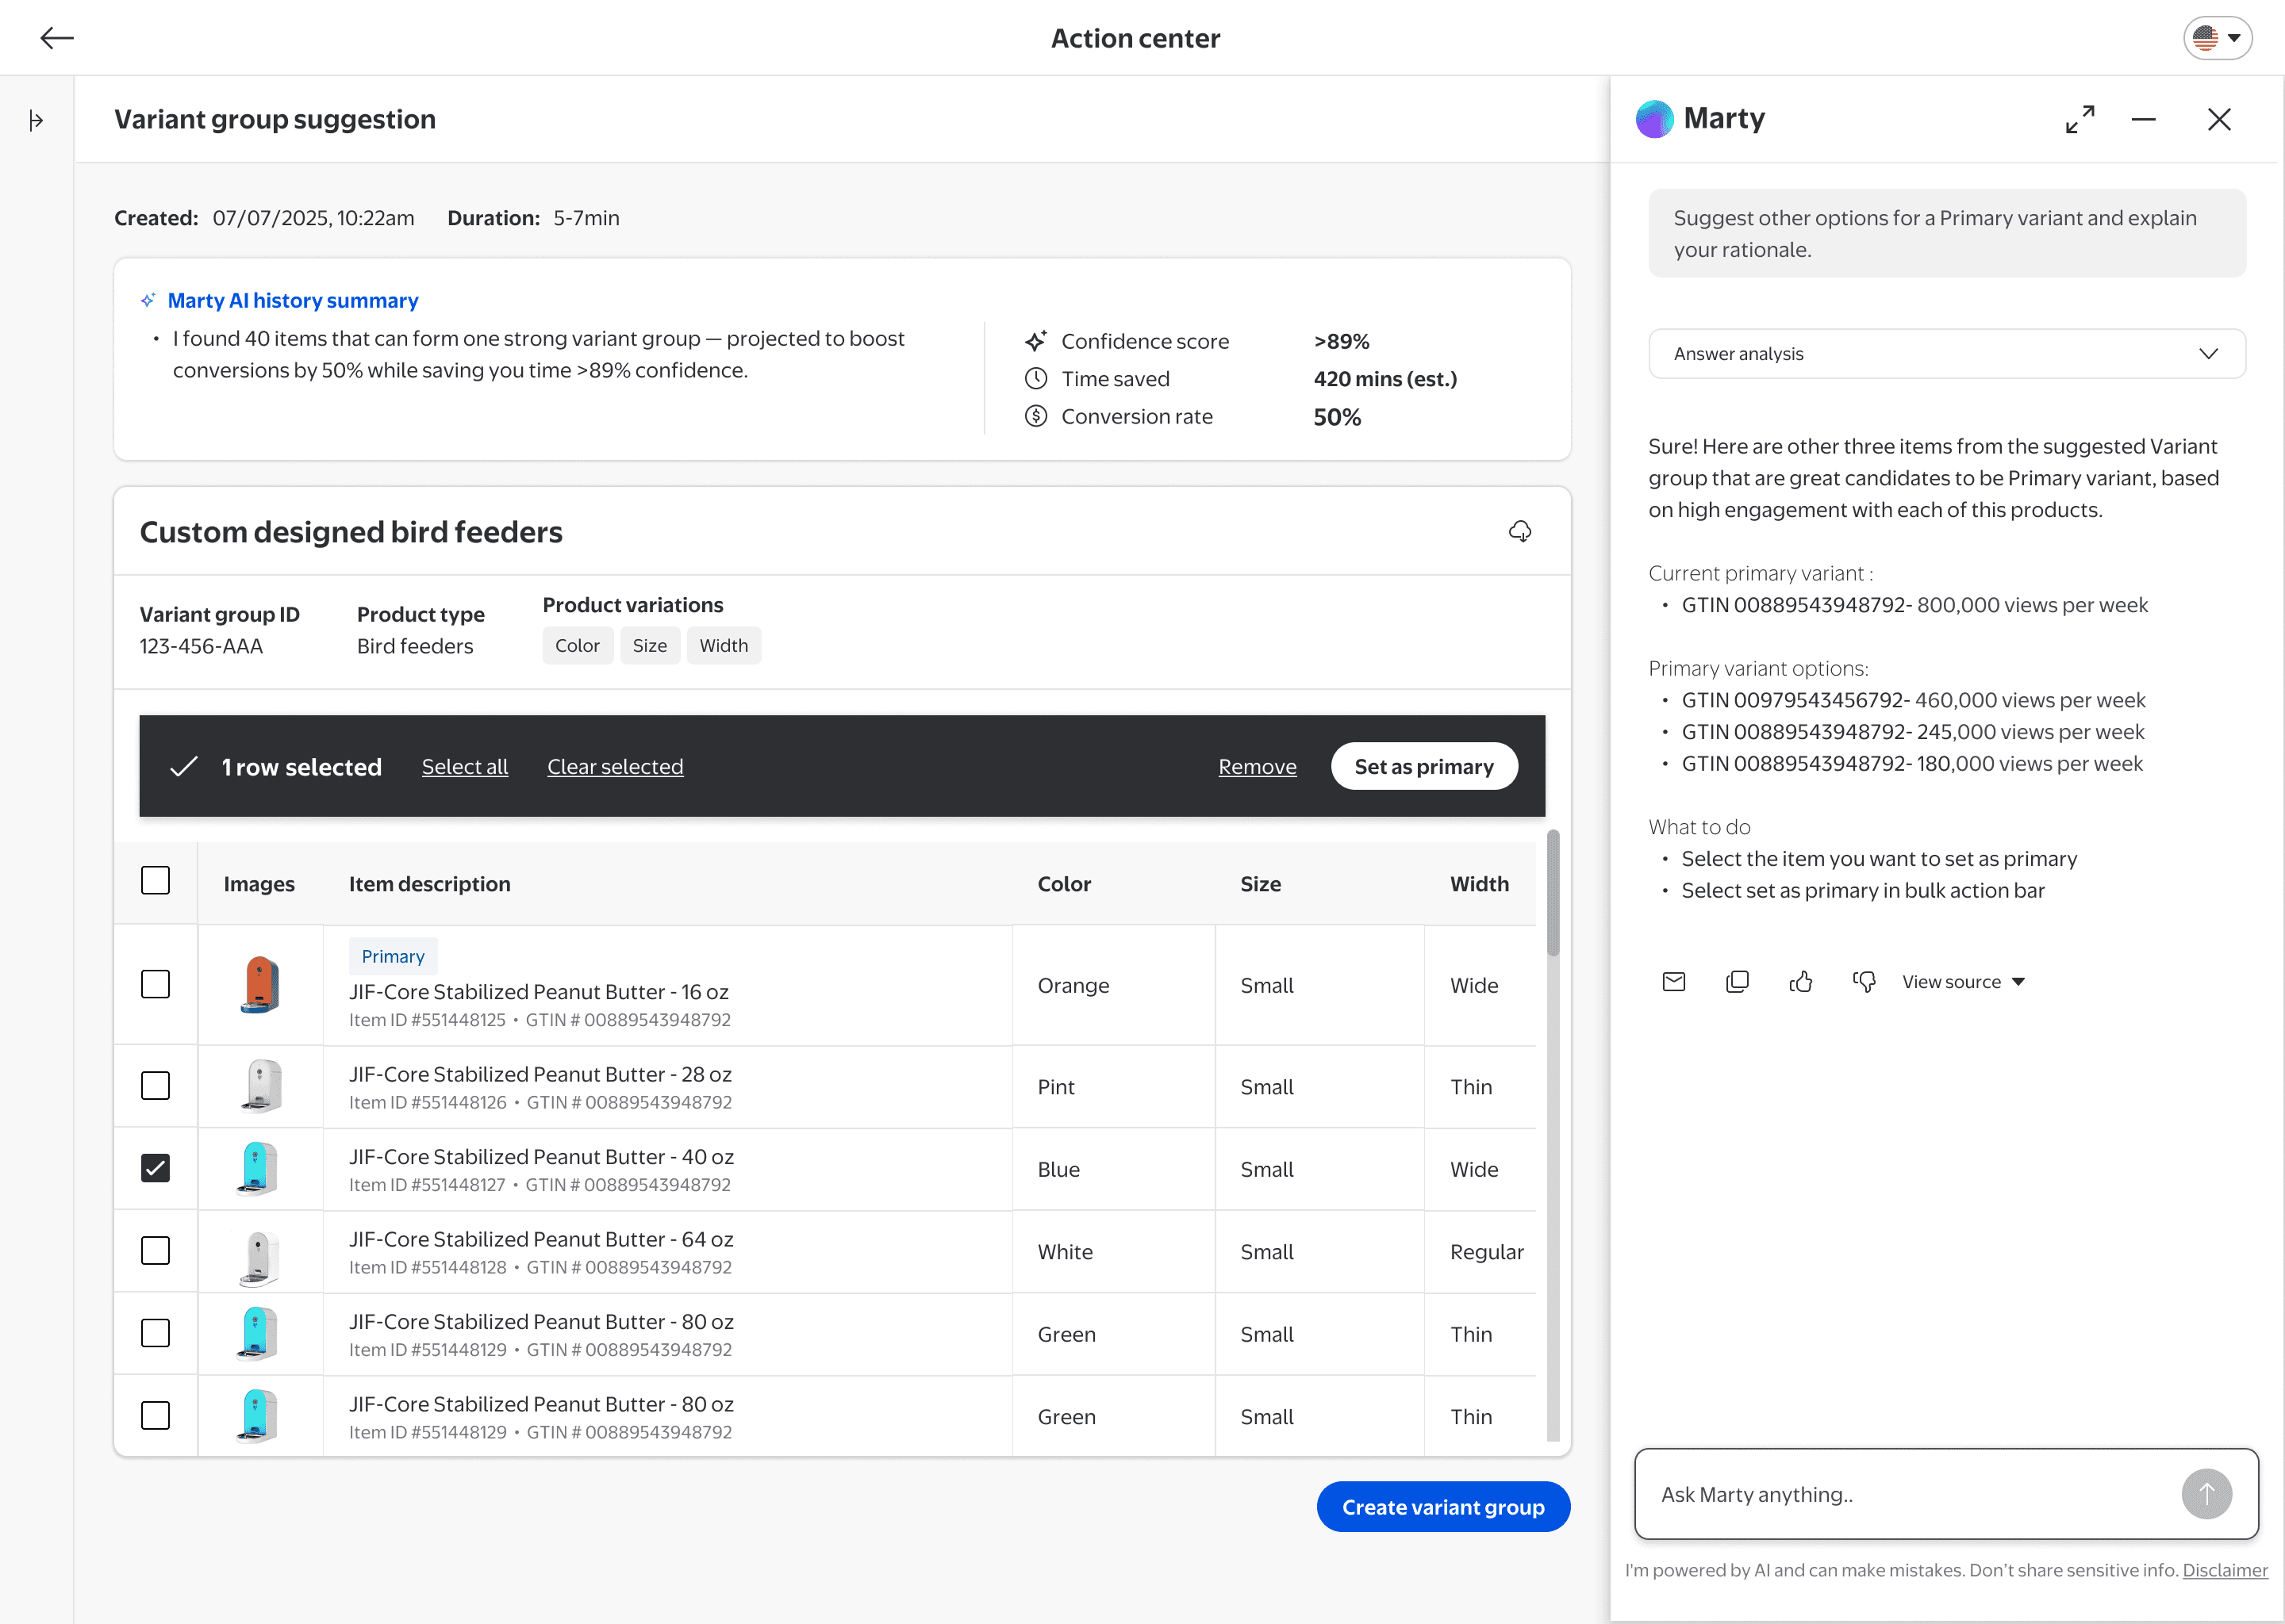Click 'JIF-Core Stabilized Peanut Butter - 16 oz'

point(538,992)
